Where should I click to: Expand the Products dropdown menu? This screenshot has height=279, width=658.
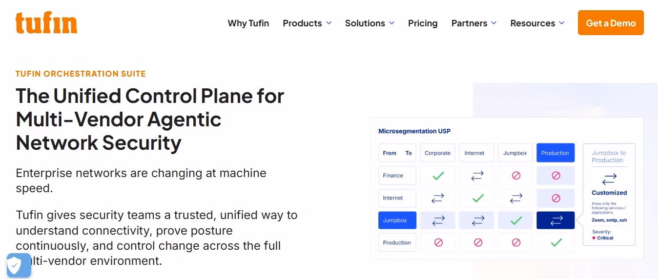pos(307,23)
